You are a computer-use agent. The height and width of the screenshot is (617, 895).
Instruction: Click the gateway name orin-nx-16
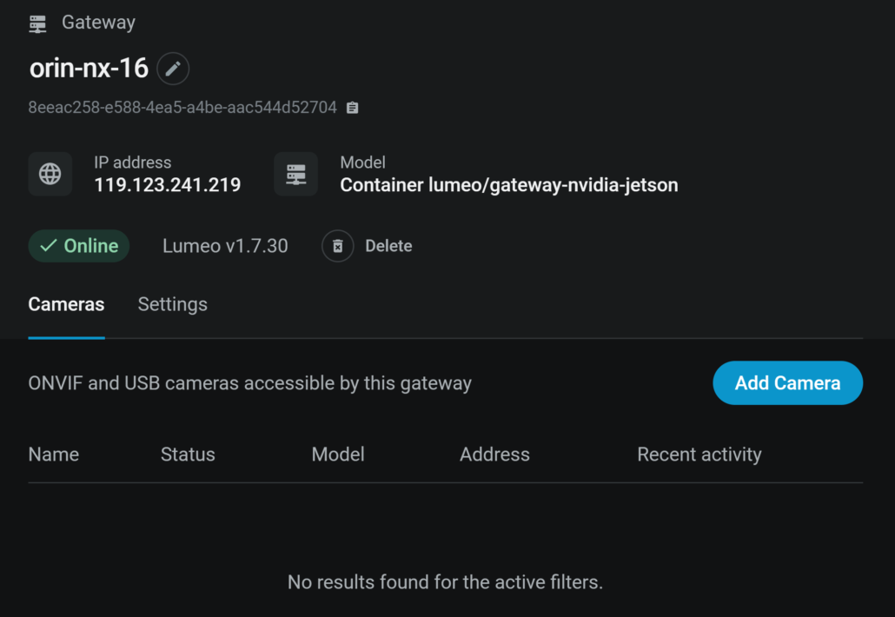89,68
